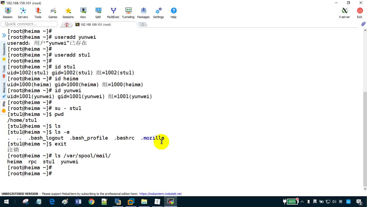The width and height of the screenshot is (367, 207).
Task: Switch to MobaXterm taskbar icon
Action: click(171, 202)
